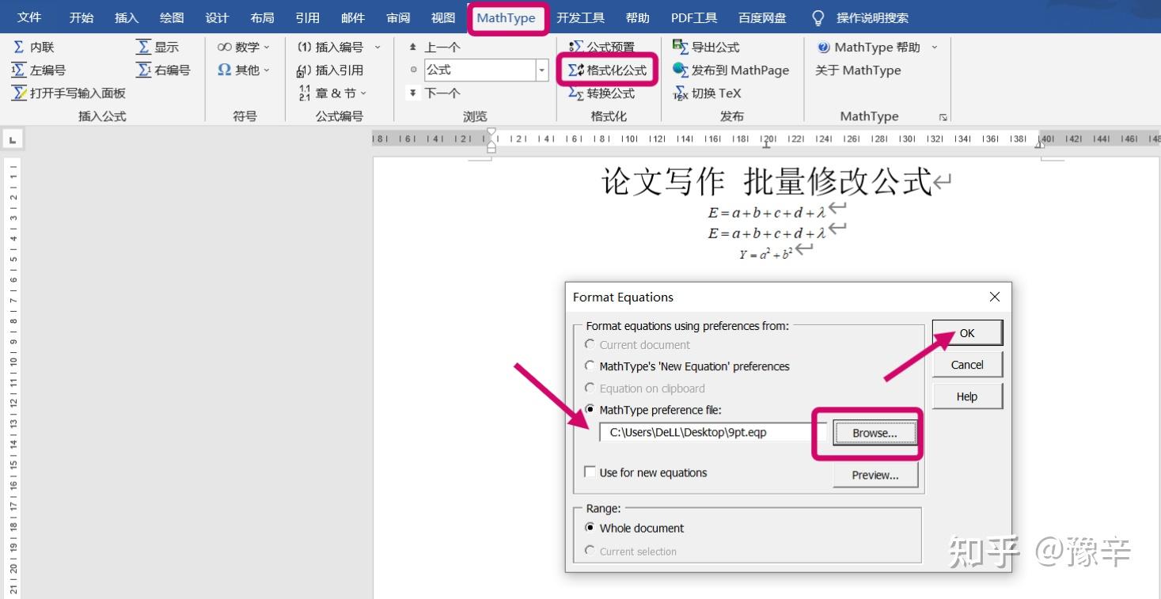Open Help from the Format Equations dialog
Screen dimensions: 1161x599
pyautogui.click(x=967, y=396)
